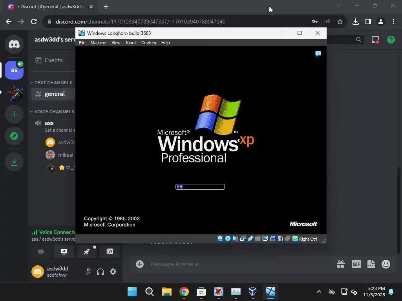
Task: Open Discord inbox icon
Action: click(375, 40)
